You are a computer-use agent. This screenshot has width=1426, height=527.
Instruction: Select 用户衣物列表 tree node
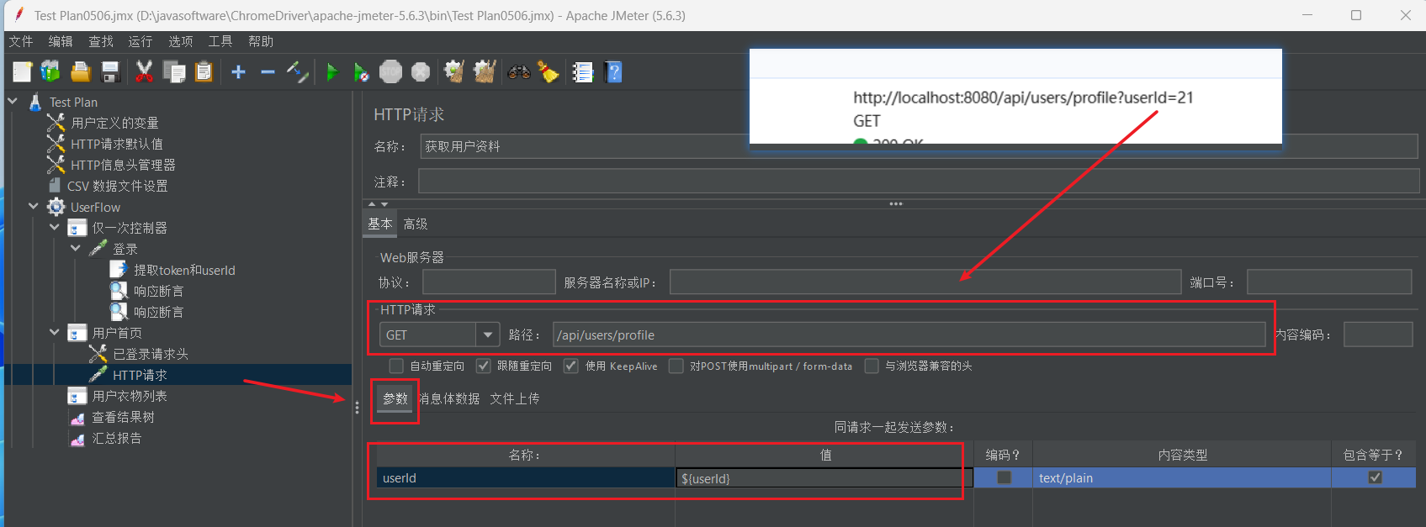tap(130, 396)
